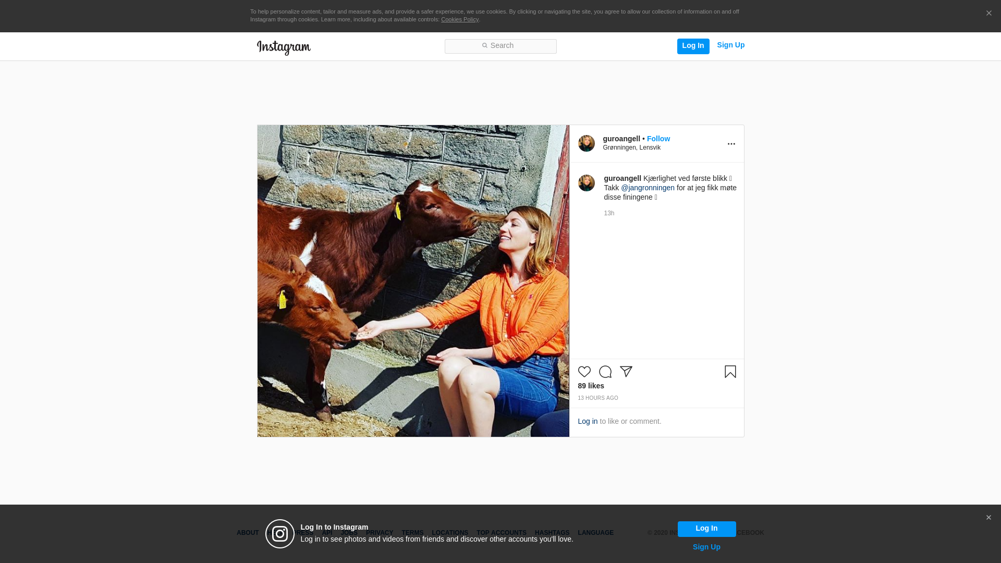Image resolution: width=1001 pixels, height=563 pixels.
Task: Open the LOCATIONS footer link
Action: click(450, 533)
